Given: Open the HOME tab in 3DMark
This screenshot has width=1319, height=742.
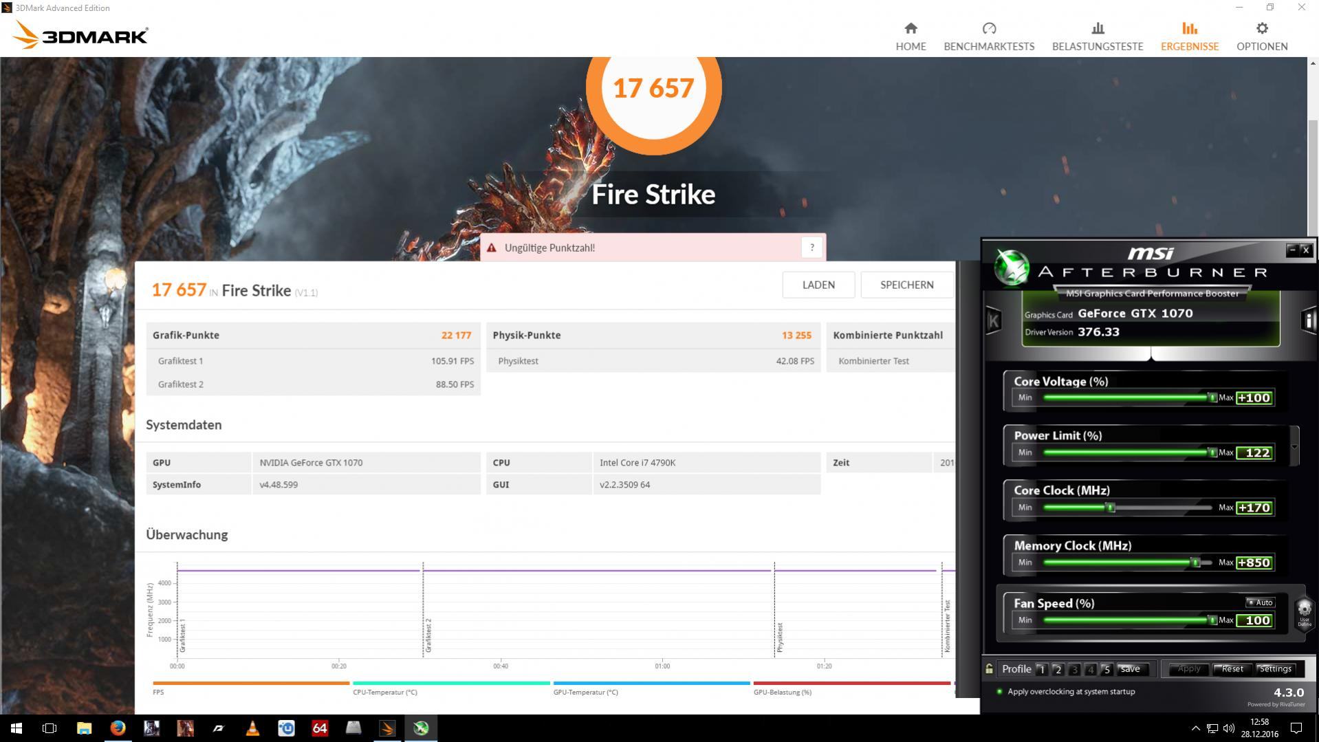Looking at the screenshot, I should pos(911,36).
